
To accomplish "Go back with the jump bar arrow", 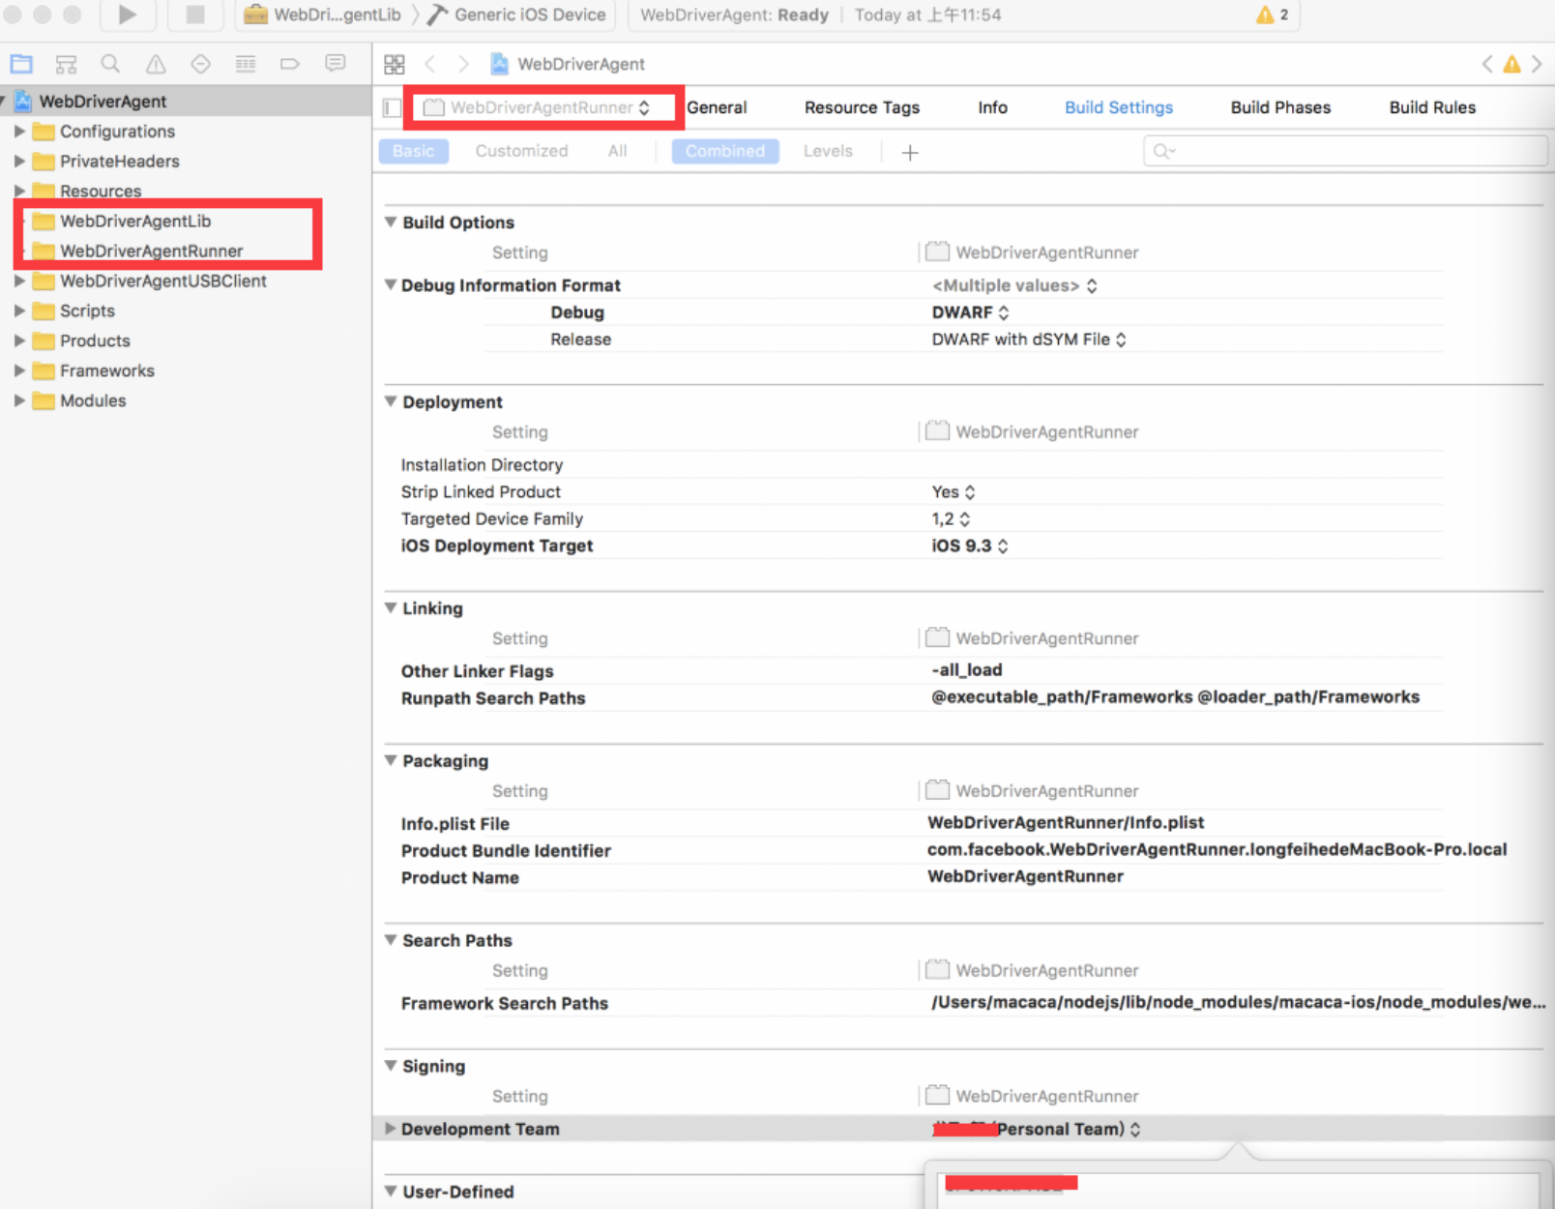I will click(x=430, y=64).
